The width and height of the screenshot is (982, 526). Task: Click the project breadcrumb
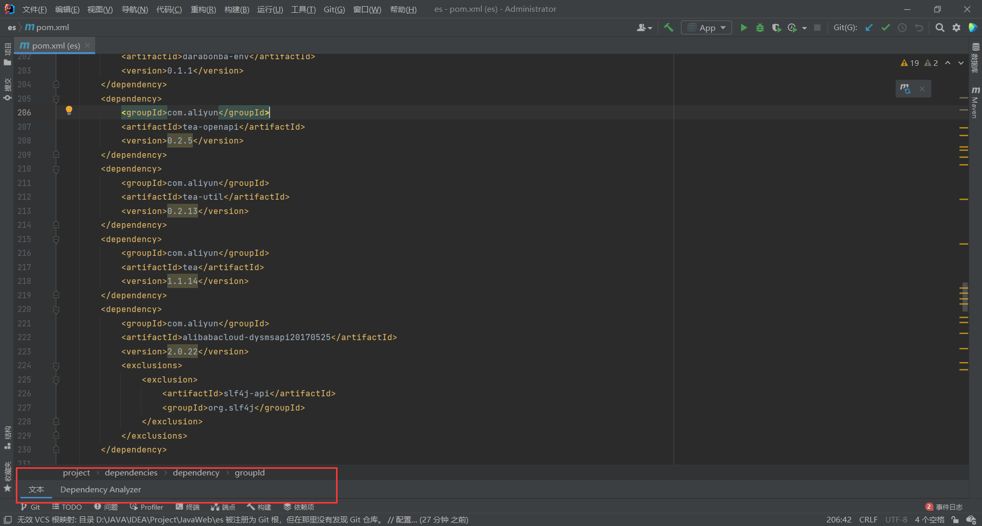click(x=76, y=473)
